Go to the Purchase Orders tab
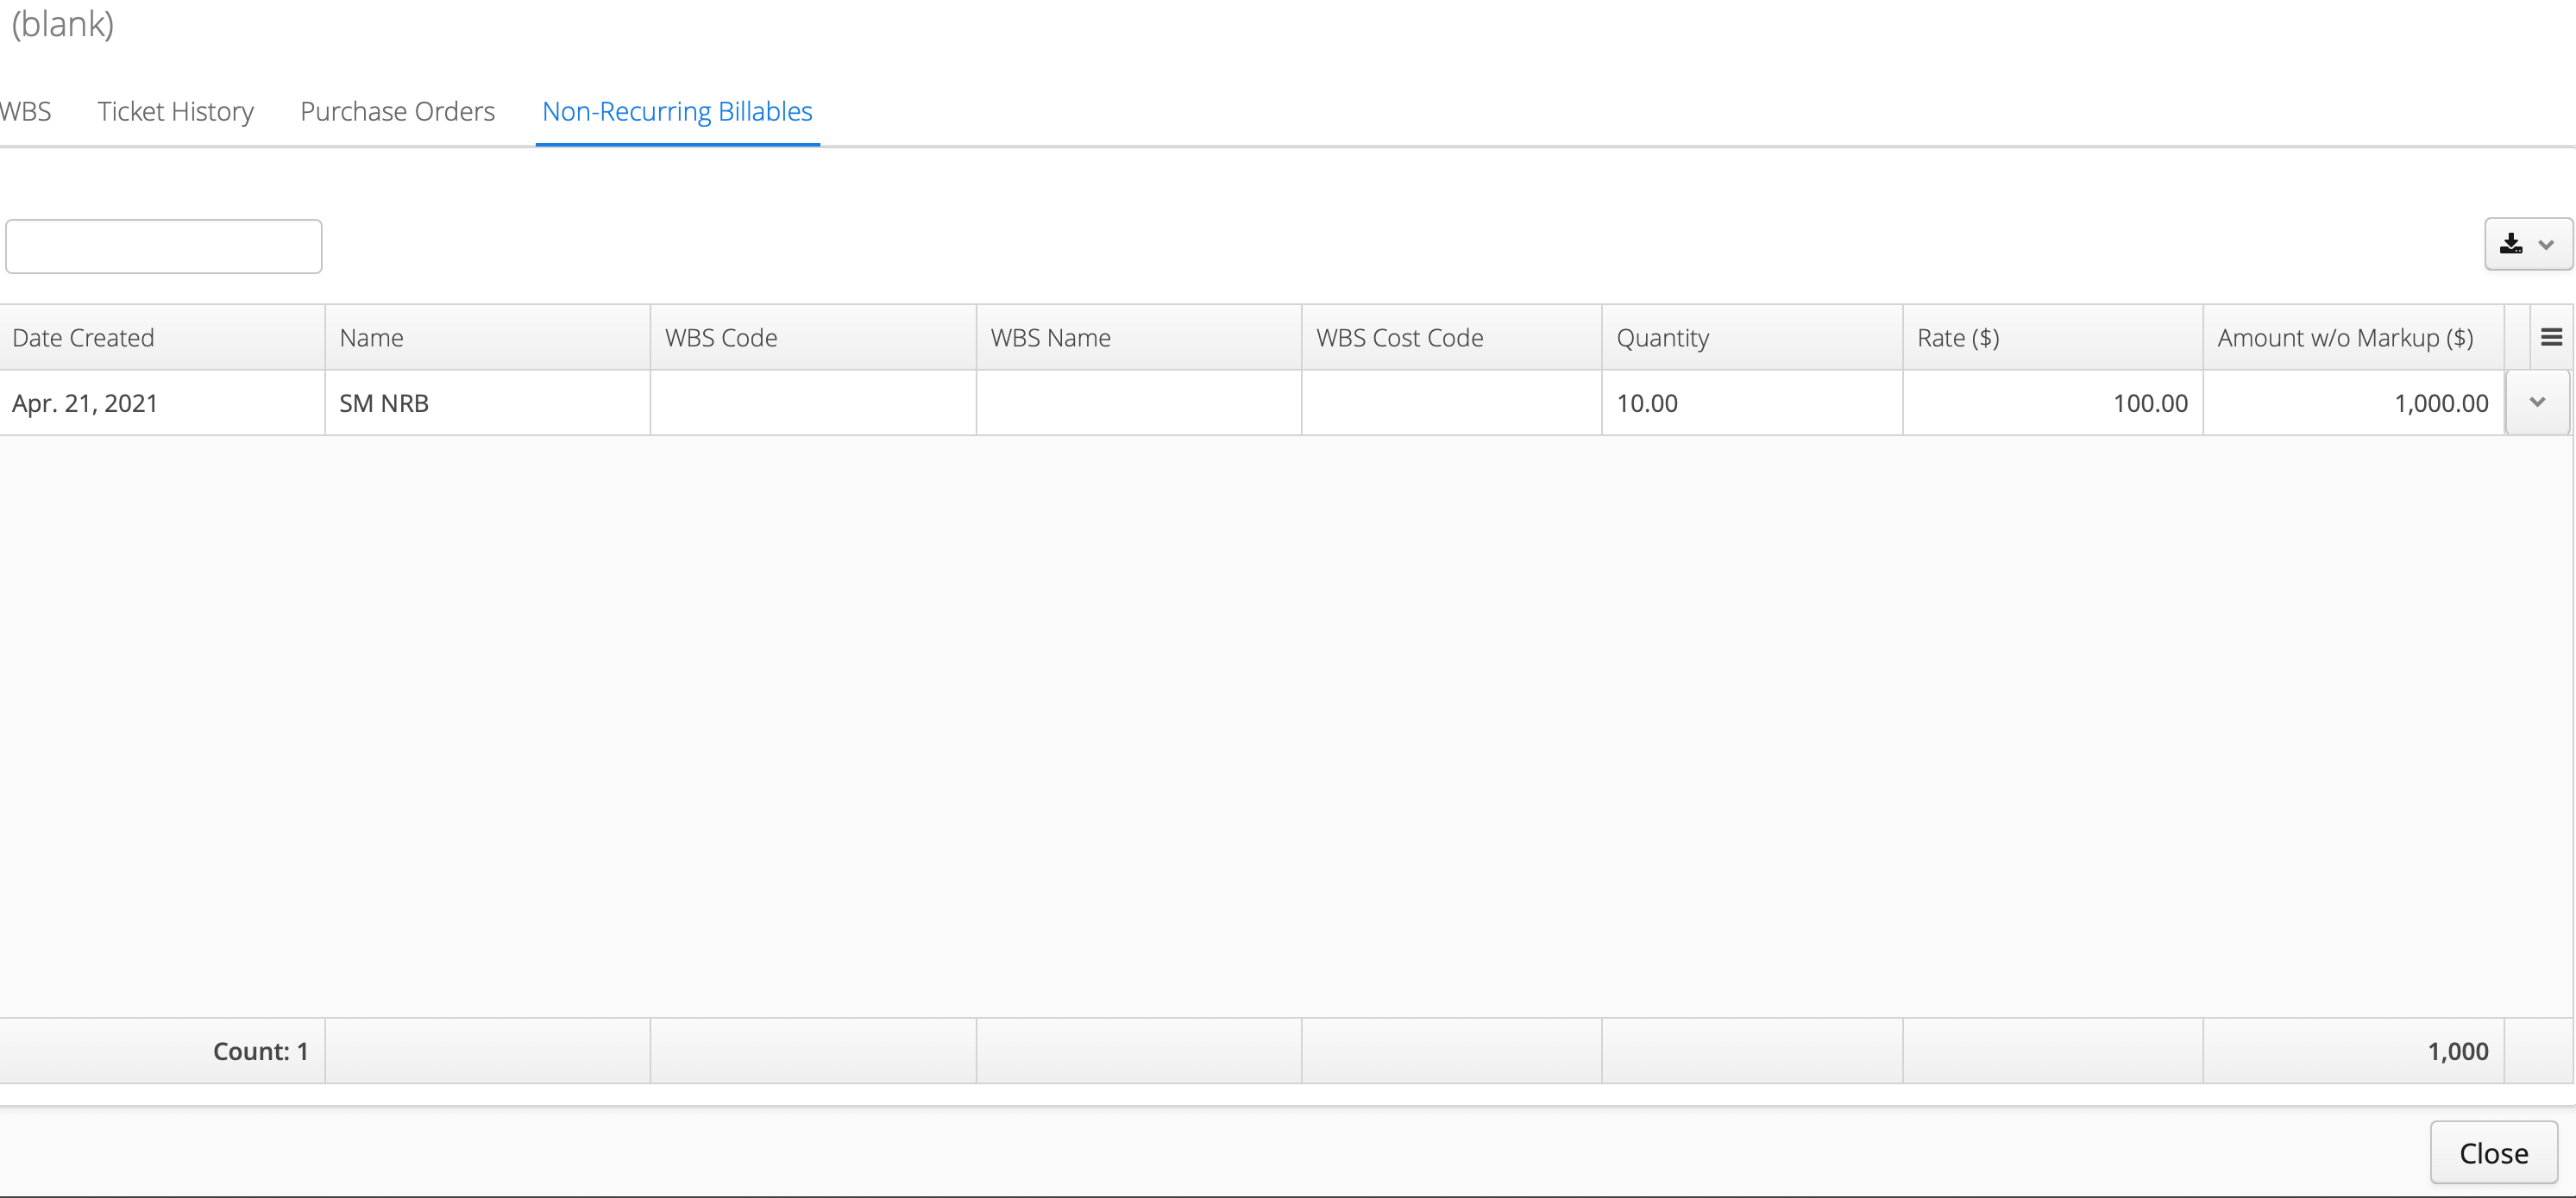 click(x=398, y=111)
